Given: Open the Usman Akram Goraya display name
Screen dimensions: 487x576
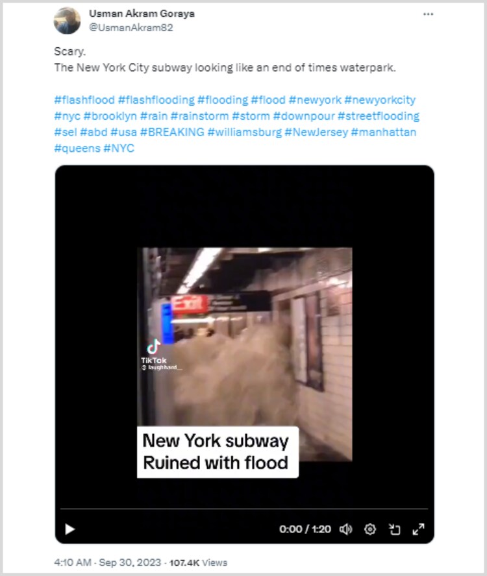Looking at the screenshot, I should (142, 14).
